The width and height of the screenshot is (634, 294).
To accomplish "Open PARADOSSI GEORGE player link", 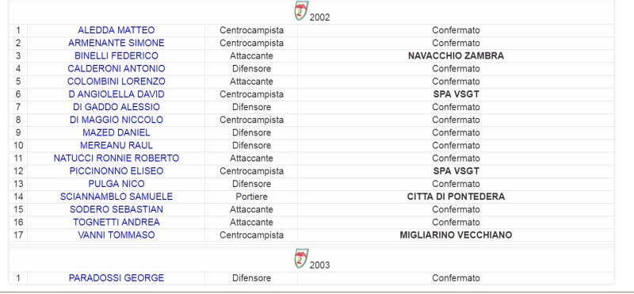I will click(x=116, y=278).
